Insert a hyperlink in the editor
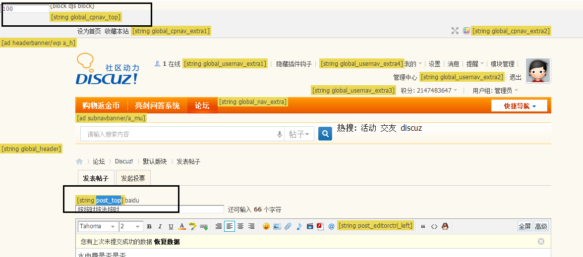Image resolution: width=583 pixels, height=257 pixels. [204, 227]
